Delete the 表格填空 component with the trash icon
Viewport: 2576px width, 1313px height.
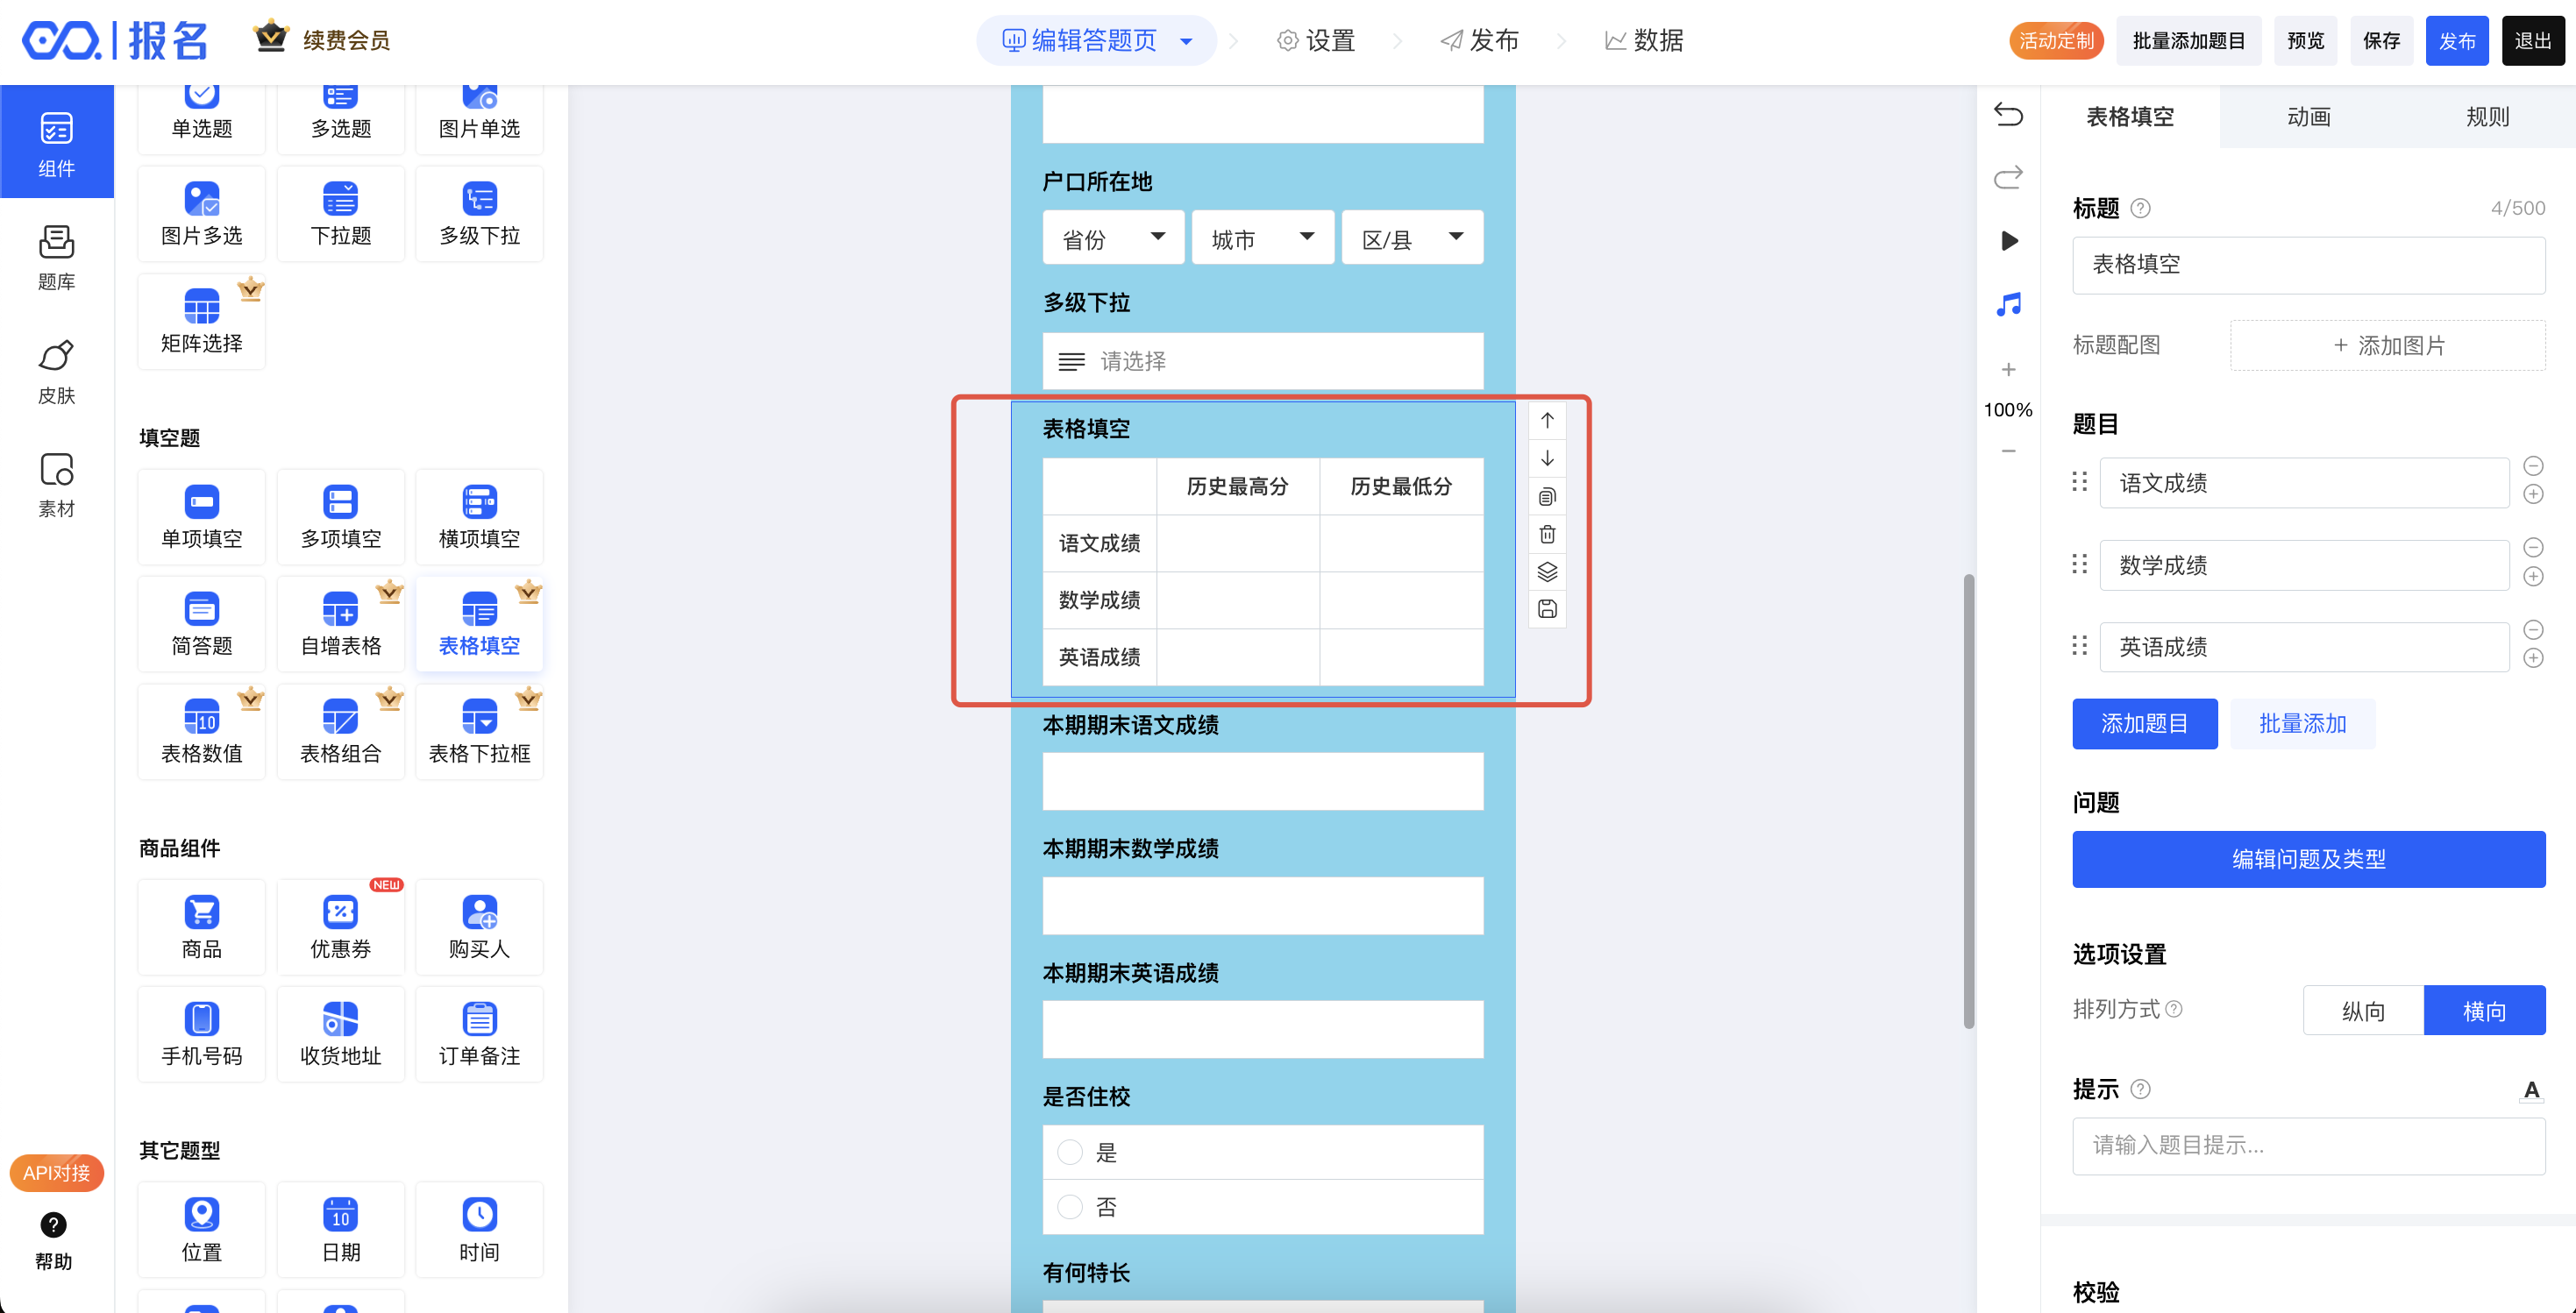click(1547, 534)
